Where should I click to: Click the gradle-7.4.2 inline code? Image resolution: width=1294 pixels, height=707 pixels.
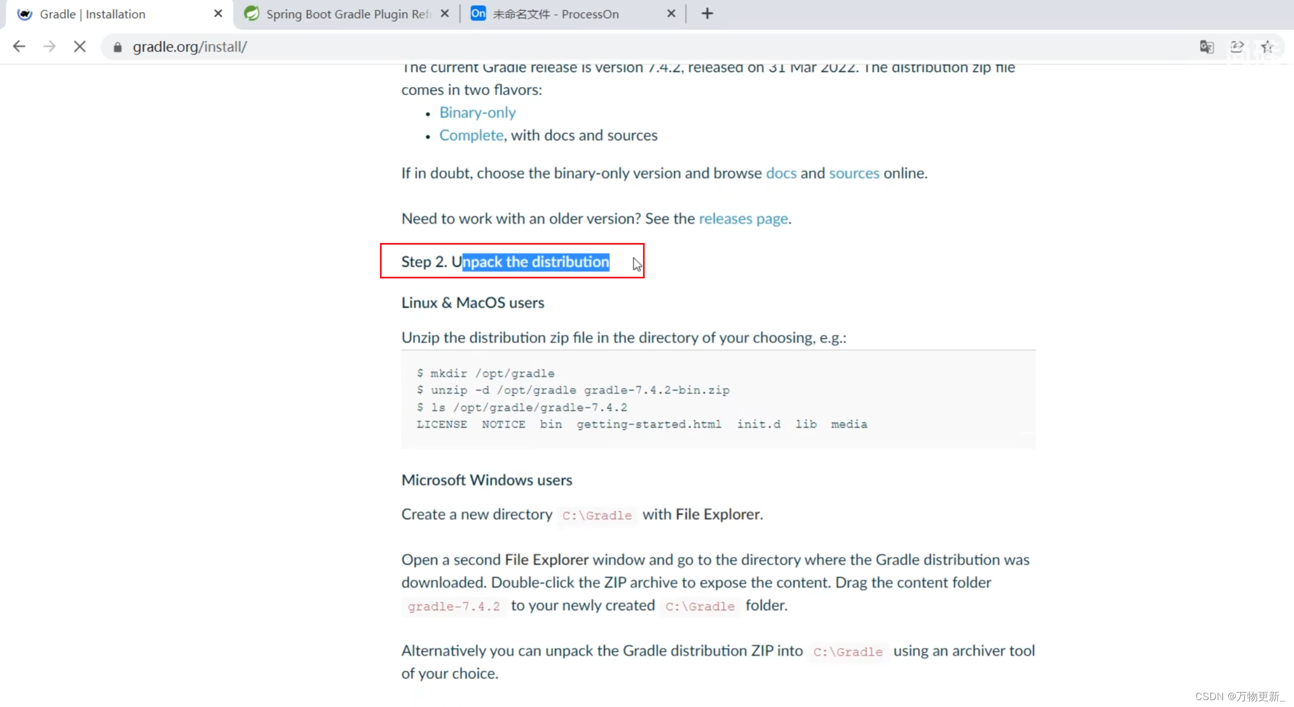[454, 606]
